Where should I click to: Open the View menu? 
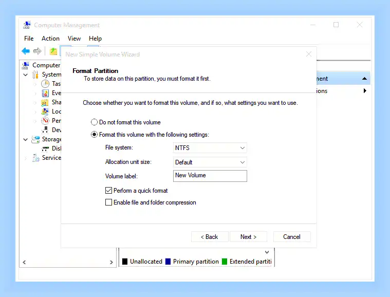click(74, 39)
